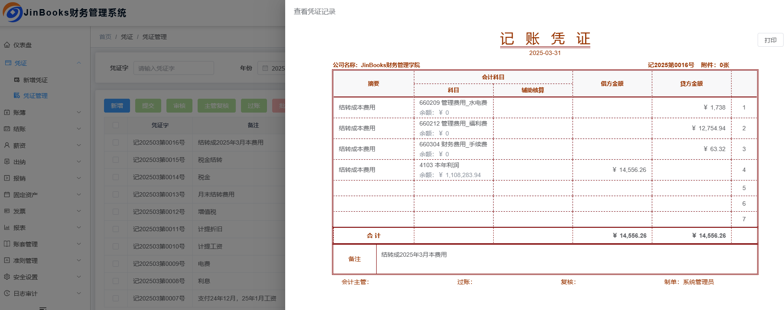Click the 年份 date picker field

272,68
